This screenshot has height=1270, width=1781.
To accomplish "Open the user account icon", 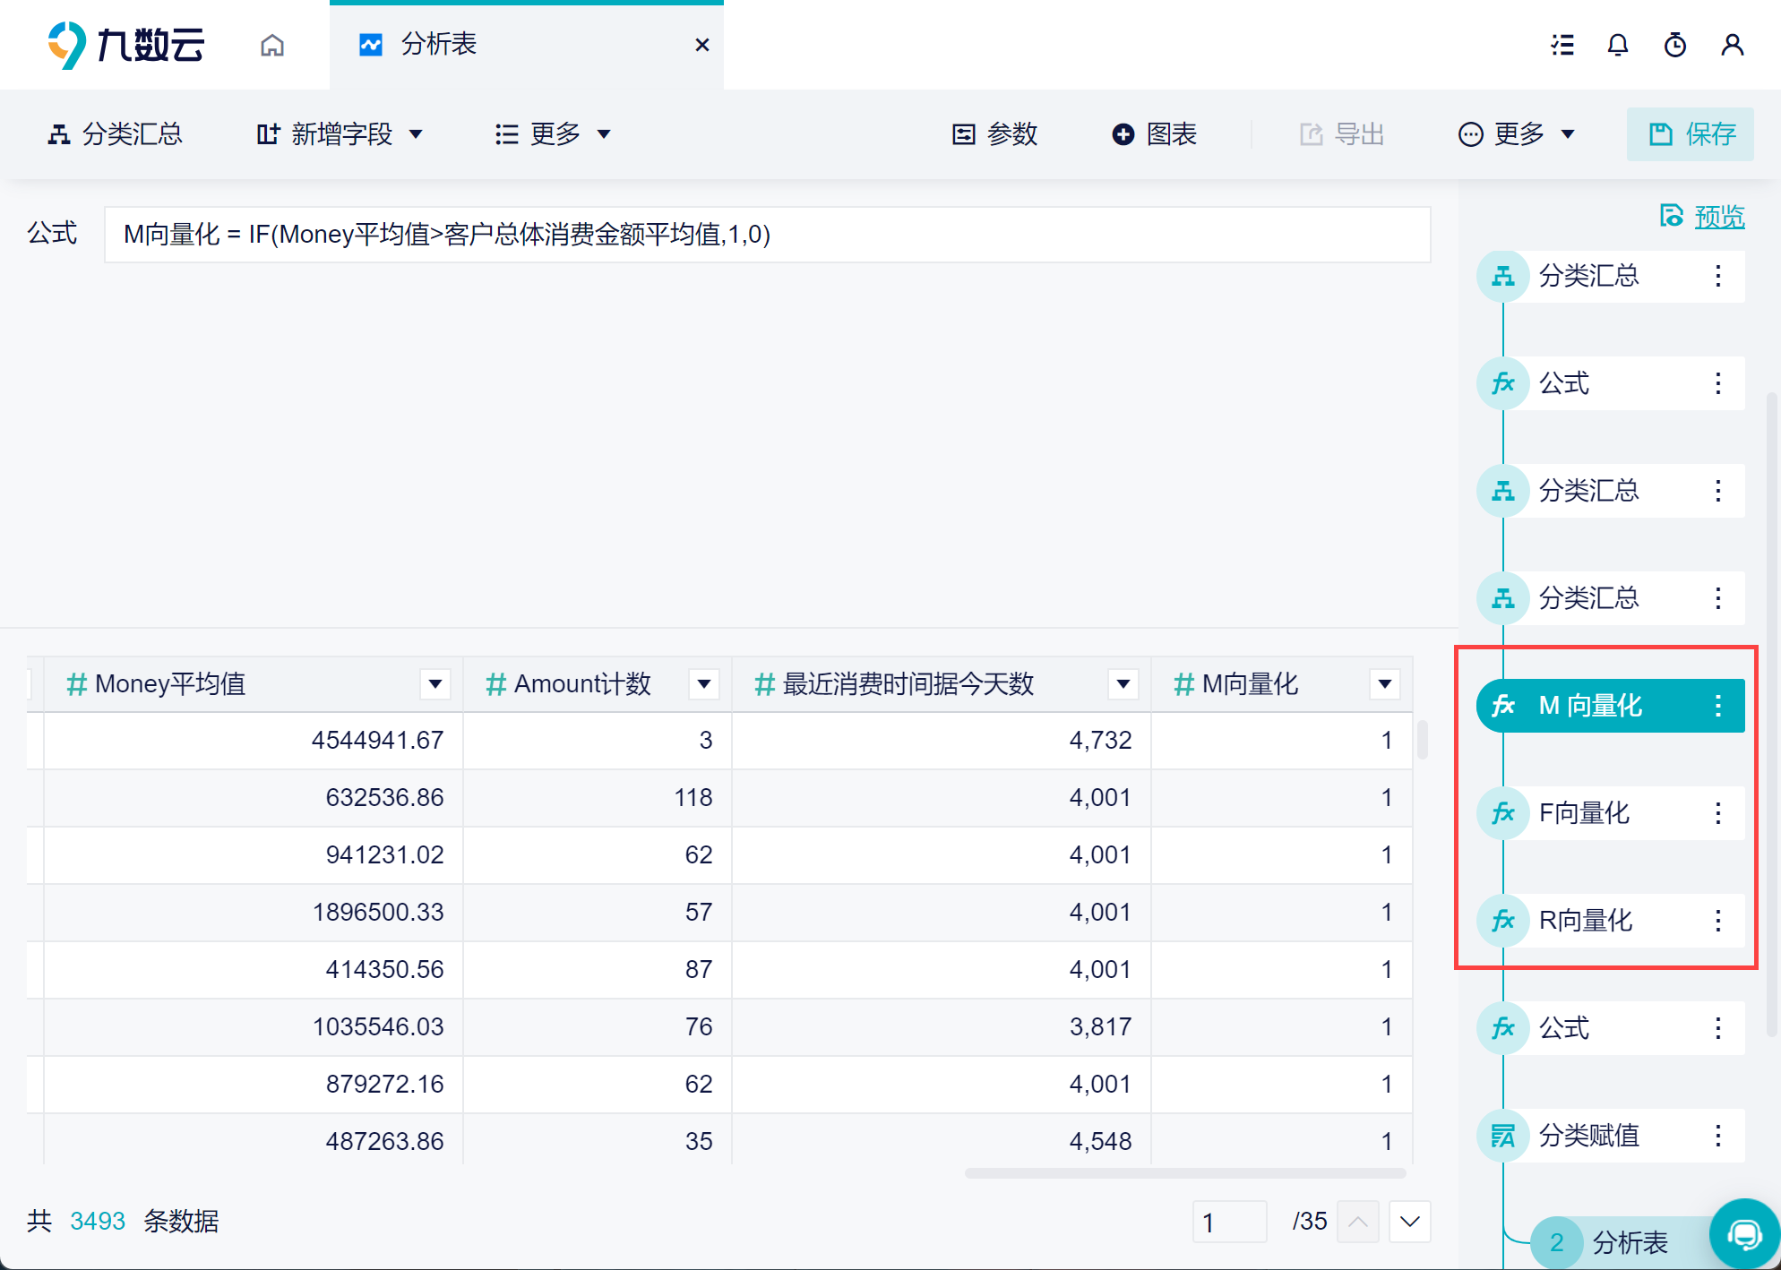I will point(1732,45).
